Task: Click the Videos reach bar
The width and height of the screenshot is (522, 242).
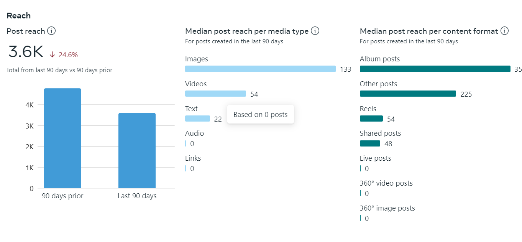Action: click(215, 94)
